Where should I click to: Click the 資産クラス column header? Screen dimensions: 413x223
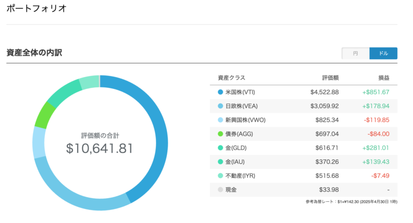click(231, 78)
